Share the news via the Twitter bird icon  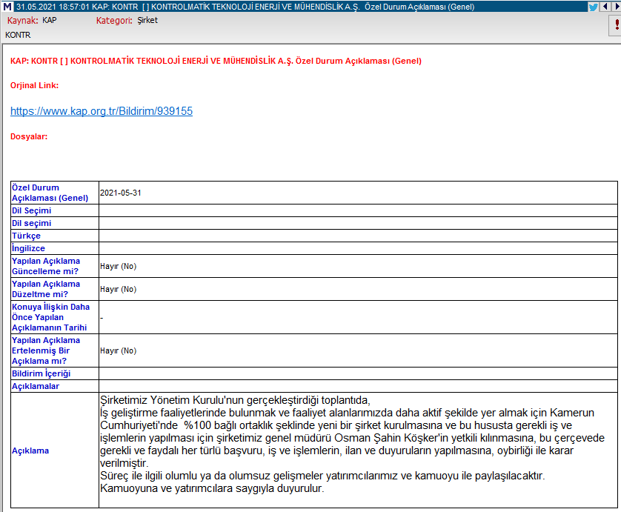tap(593, 7)
